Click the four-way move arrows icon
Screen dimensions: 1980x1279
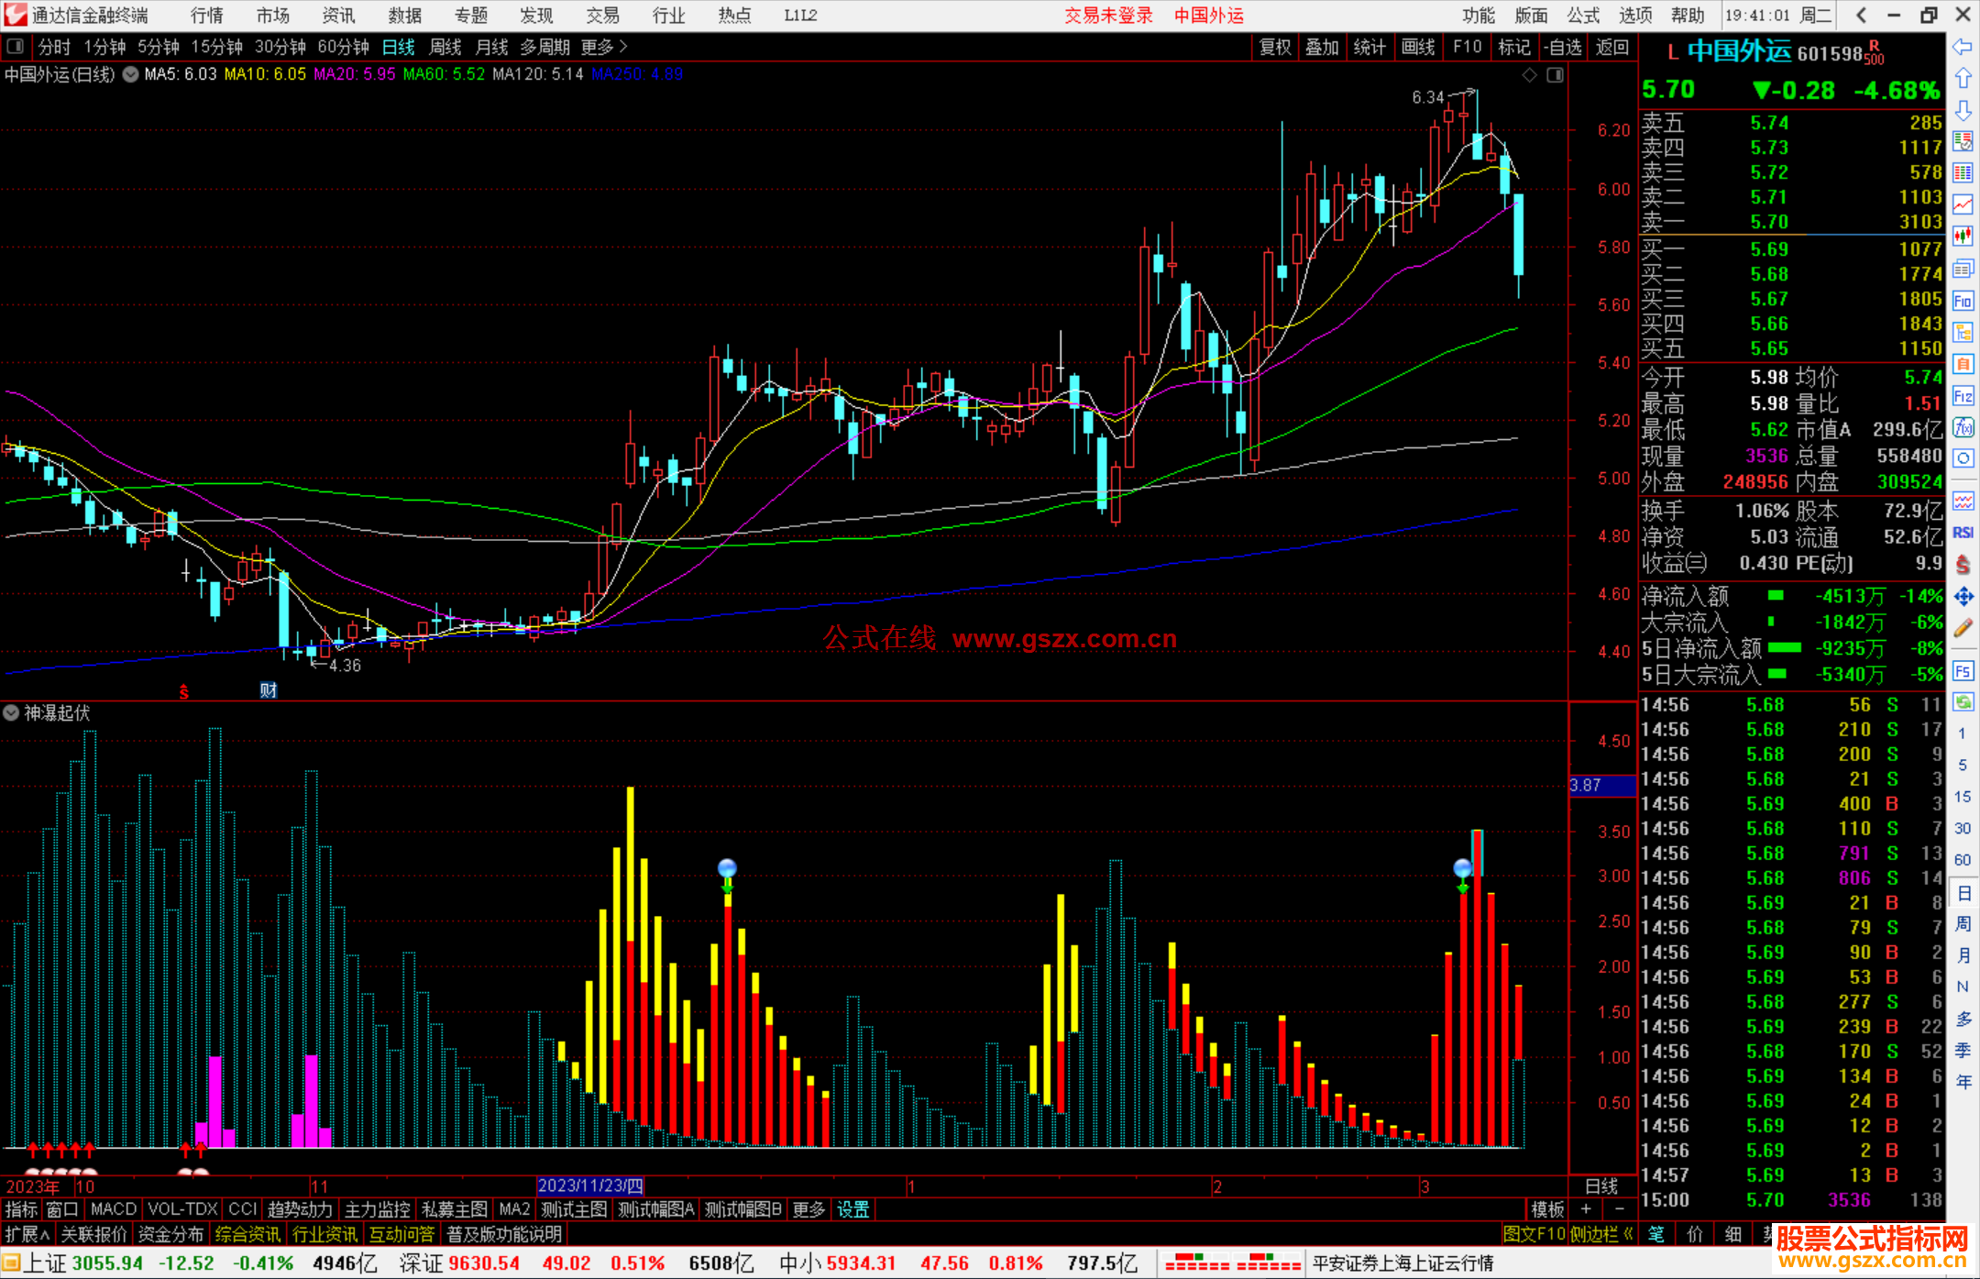[x=1963, y=597]
